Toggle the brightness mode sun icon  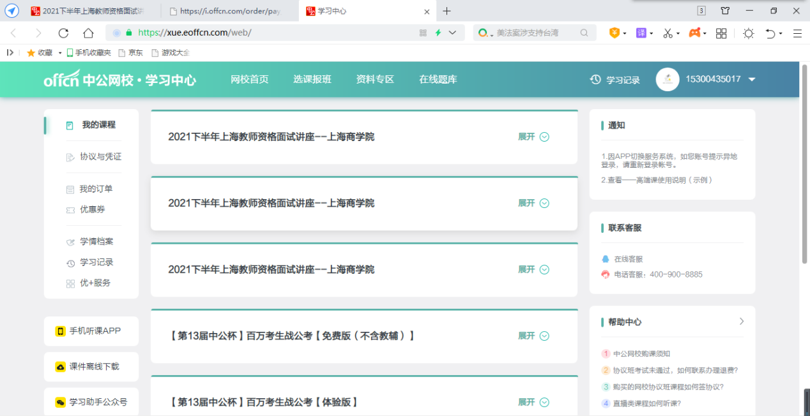click(x=748, y=33)
